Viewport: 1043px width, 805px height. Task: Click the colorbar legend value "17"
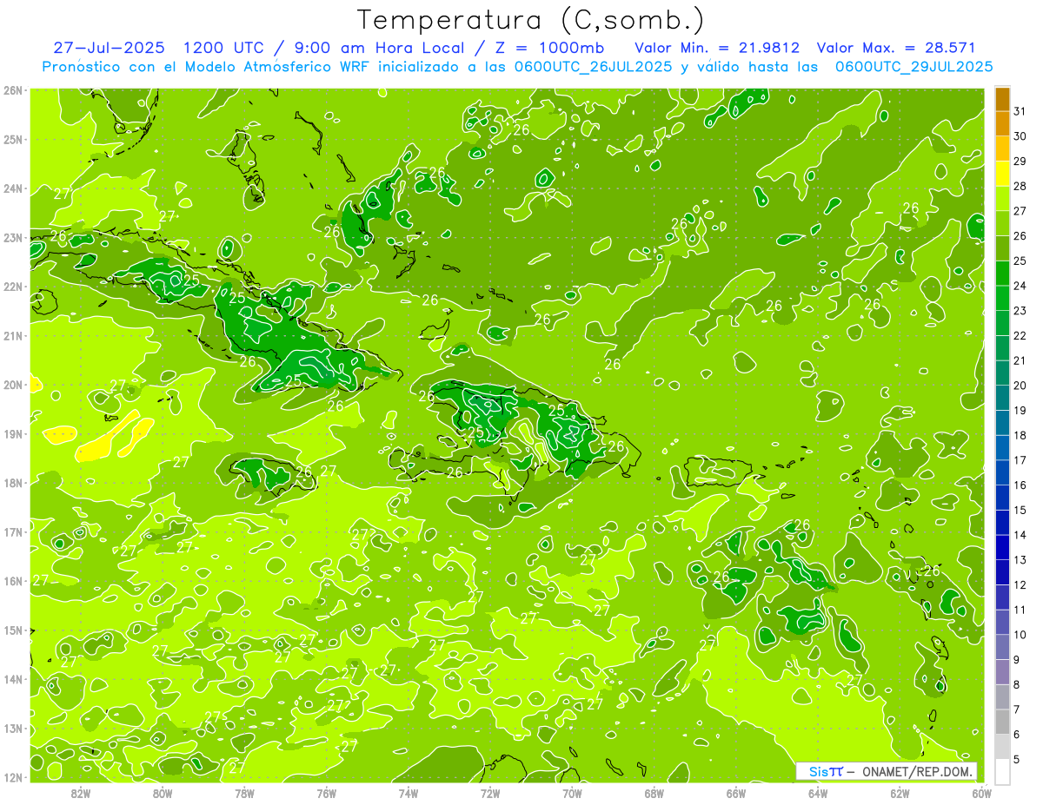[x=1020, y=460]
